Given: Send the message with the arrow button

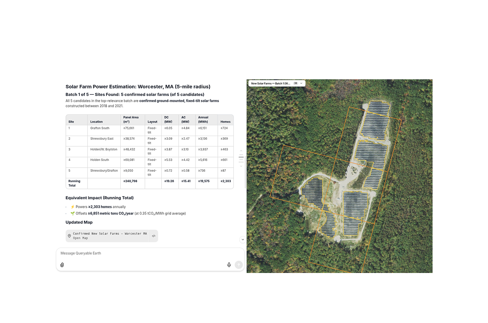Looking at the screenshot, I should (239, 265).
